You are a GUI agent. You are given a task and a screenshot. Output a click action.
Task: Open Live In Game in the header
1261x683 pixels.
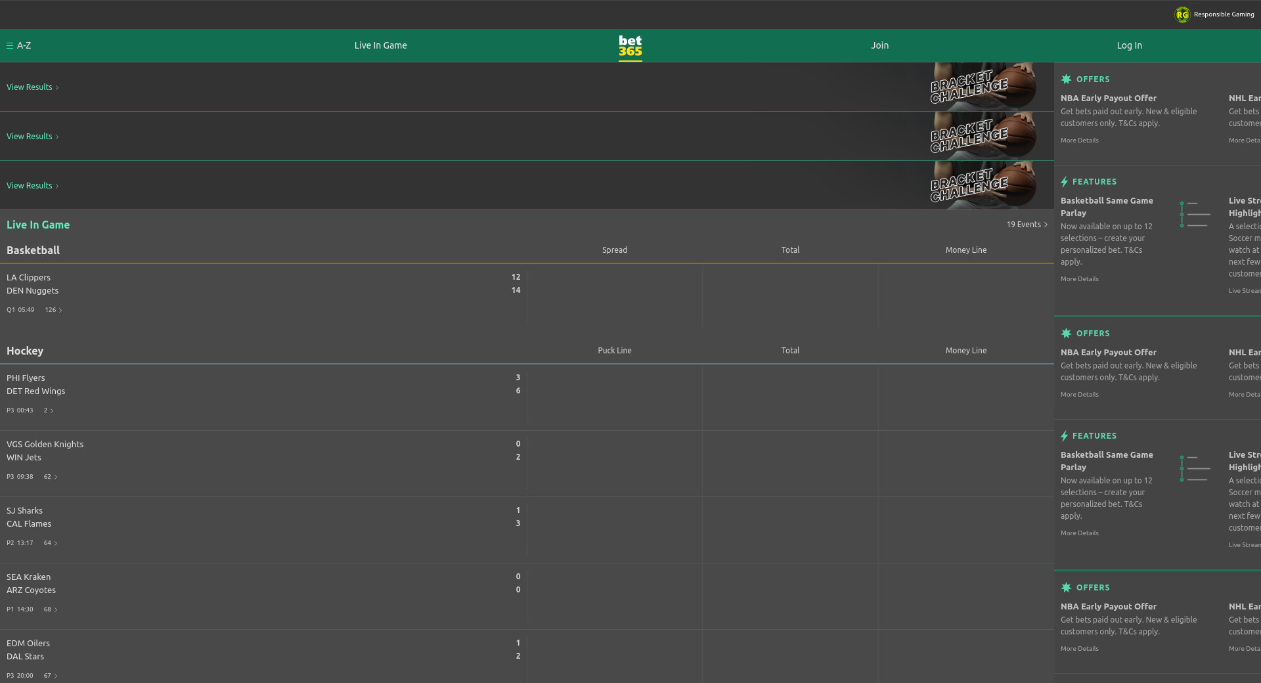tap(380, 46)
